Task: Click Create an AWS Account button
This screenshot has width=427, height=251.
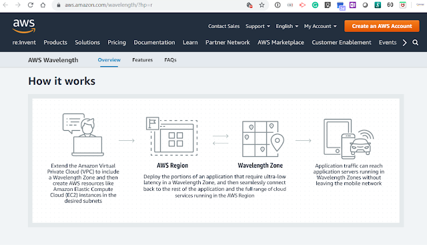Action: click(x=382, y=26)
